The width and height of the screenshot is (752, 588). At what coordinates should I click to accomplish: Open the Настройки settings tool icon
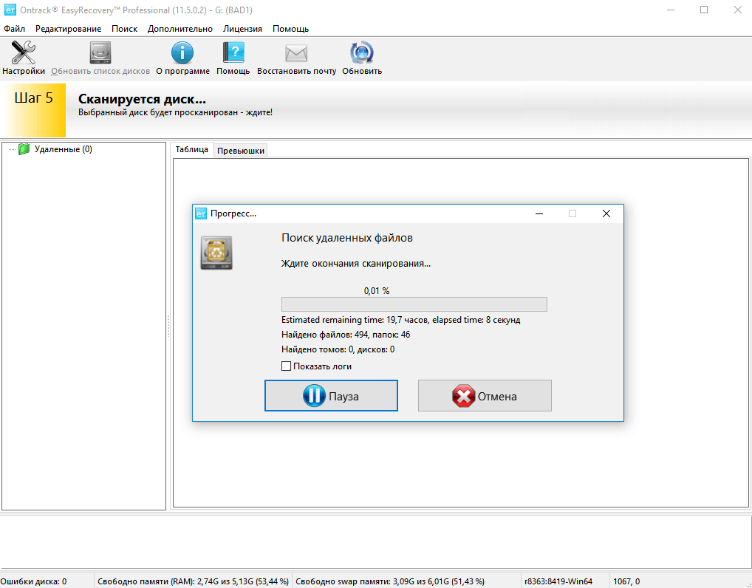[23, 54]
